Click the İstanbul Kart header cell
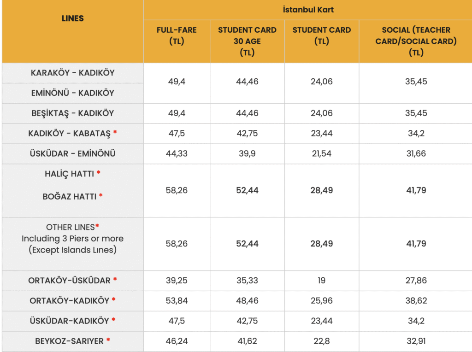Viewport: 472px width, 352px height. (x=307, y=10)
